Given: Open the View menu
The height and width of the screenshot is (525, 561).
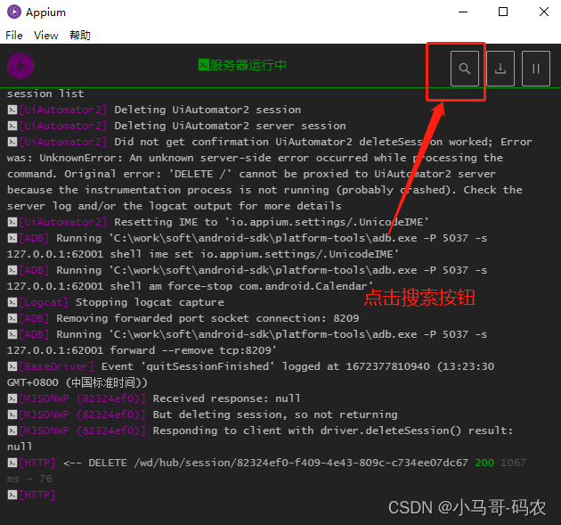Looking at the screenshot, I should click(45, 36).
